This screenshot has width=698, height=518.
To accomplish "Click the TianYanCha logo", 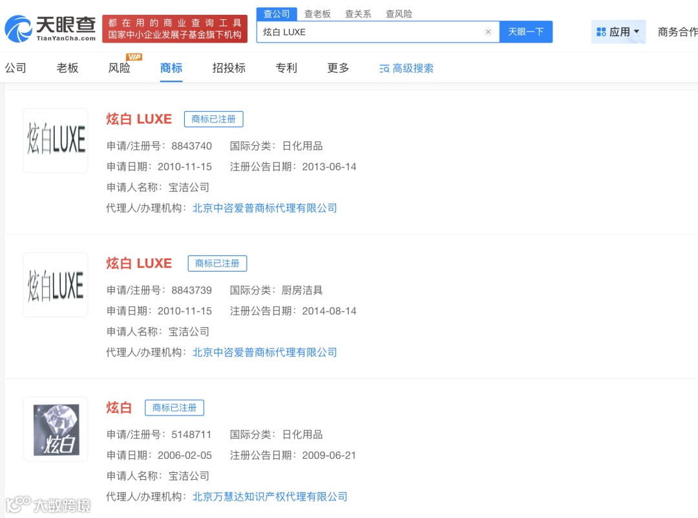I will (x=50, y=28).
